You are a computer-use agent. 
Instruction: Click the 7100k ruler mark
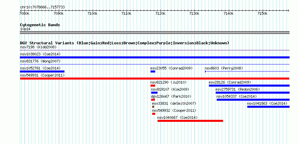point(92,14)
